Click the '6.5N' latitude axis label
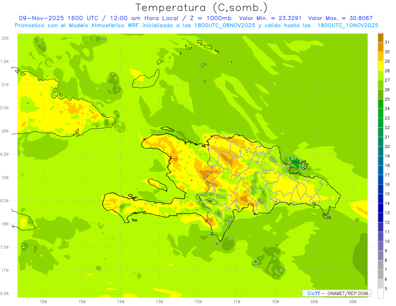The height and width of the screenshot is (306, 396). pyautogui.click(x=5, y=293)
